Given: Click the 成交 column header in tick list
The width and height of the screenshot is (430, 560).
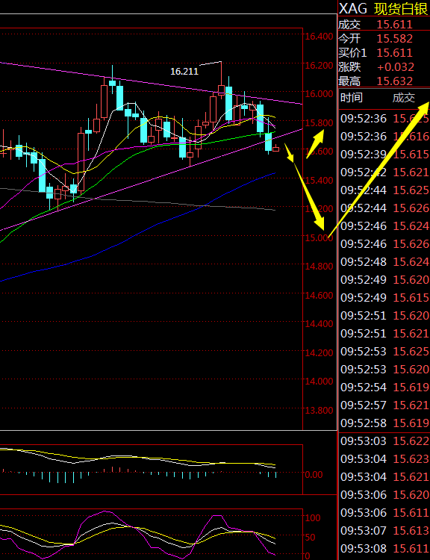Looking at the screenshot, I should 404,98.
